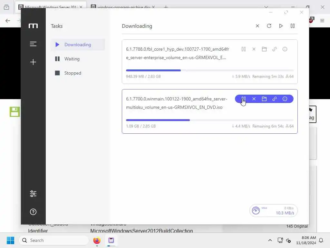Click 'Remaining 5m 33s' text
This screenshot has height=248, width=330.
click(268, 76)
